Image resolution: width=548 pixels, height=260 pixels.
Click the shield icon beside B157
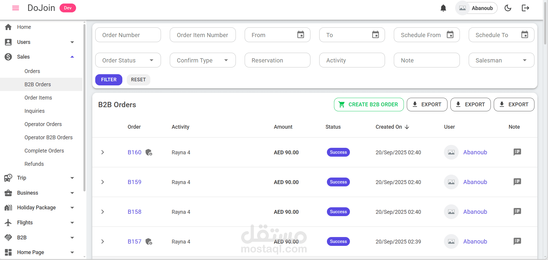point(149,241)
